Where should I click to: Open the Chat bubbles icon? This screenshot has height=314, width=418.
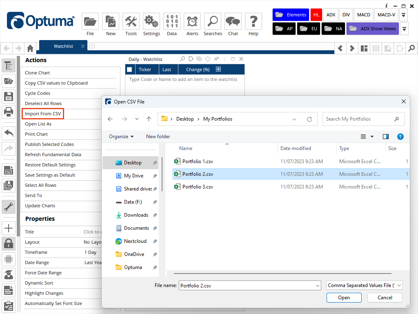click(x=233, y=21)
